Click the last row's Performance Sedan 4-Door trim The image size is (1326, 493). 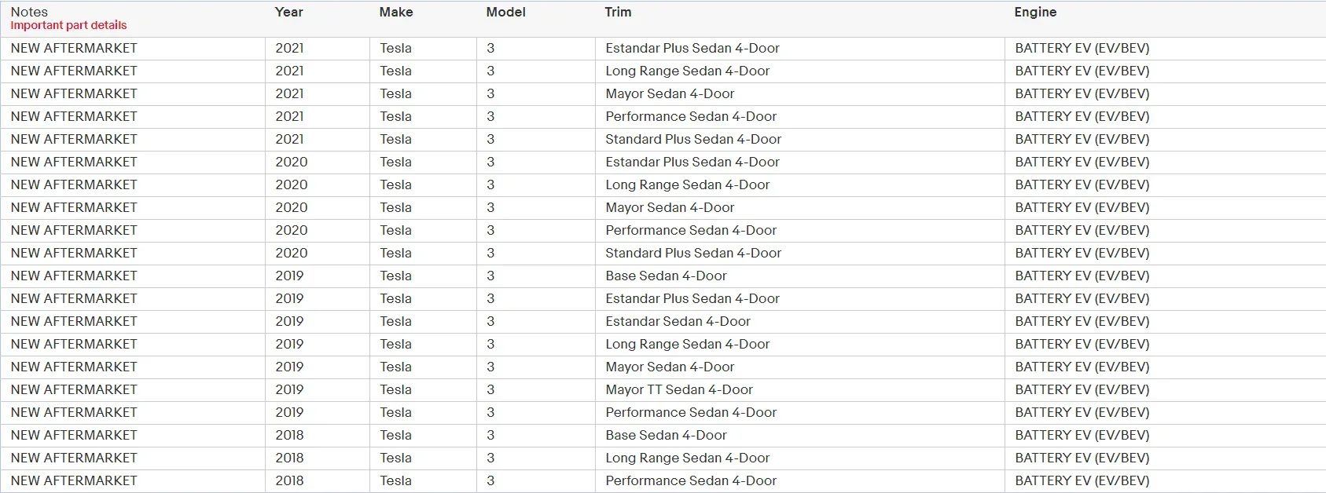[x=691, y=480]
